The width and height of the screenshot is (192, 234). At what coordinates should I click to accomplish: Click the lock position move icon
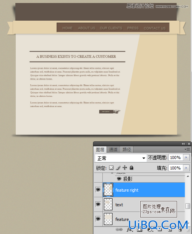tap(125, 168)
